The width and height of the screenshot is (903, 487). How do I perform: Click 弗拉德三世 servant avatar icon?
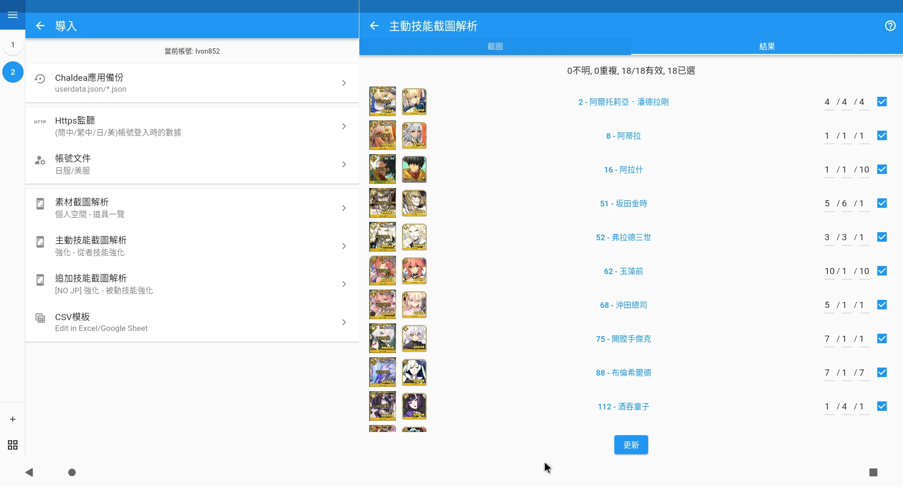click(414, 237)
